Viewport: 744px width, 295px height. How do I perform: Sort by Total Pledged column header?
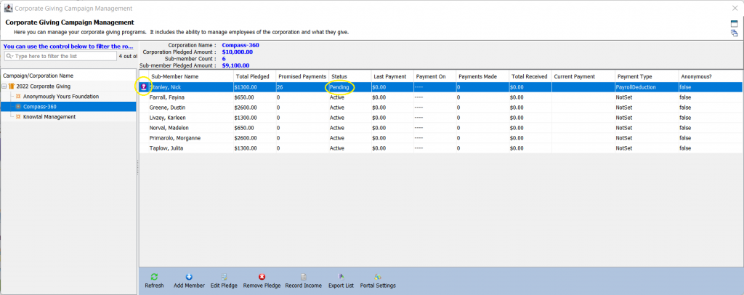[255, 76]
